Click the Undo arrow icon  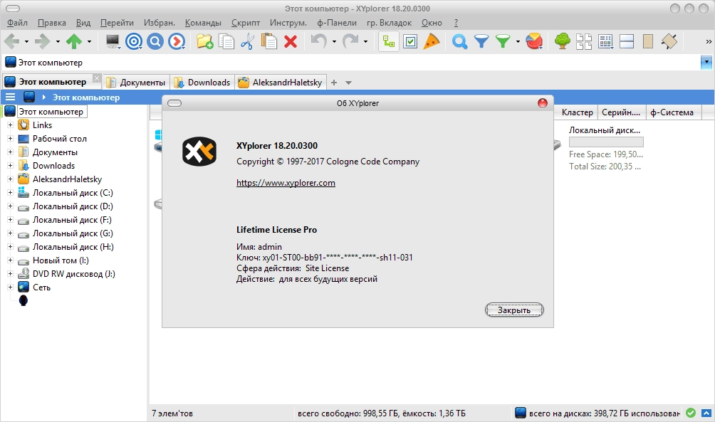(318, 41)
